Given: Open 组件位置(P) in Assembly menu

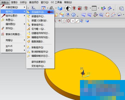Looking at the screenshot, I should point(13,16).
